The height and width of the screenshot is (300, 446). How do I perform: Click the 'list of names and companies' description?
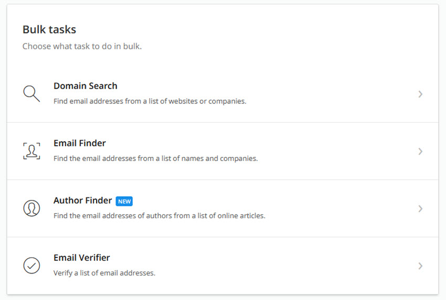pyautogui.click(x=155, y=158)
